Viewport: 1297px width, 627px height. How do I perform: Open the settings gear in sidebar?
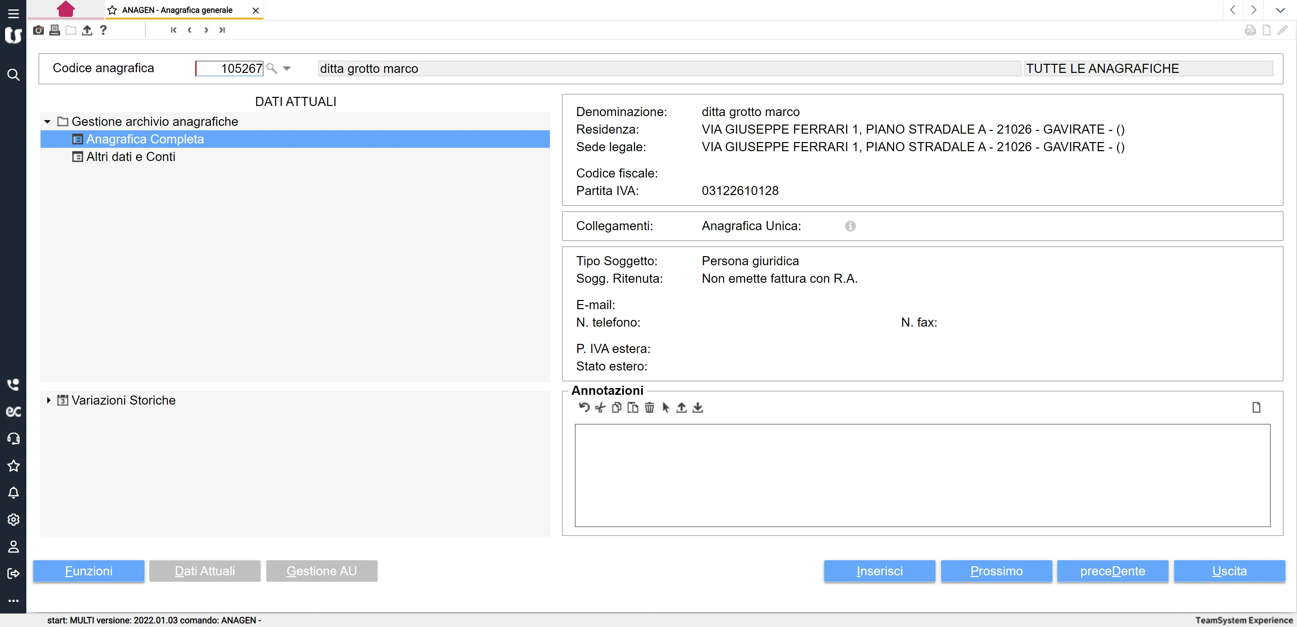pos(14,520)
